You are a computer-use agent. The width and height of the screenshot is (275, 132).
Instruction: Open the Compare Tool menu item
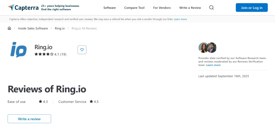(x=134, y=8)
